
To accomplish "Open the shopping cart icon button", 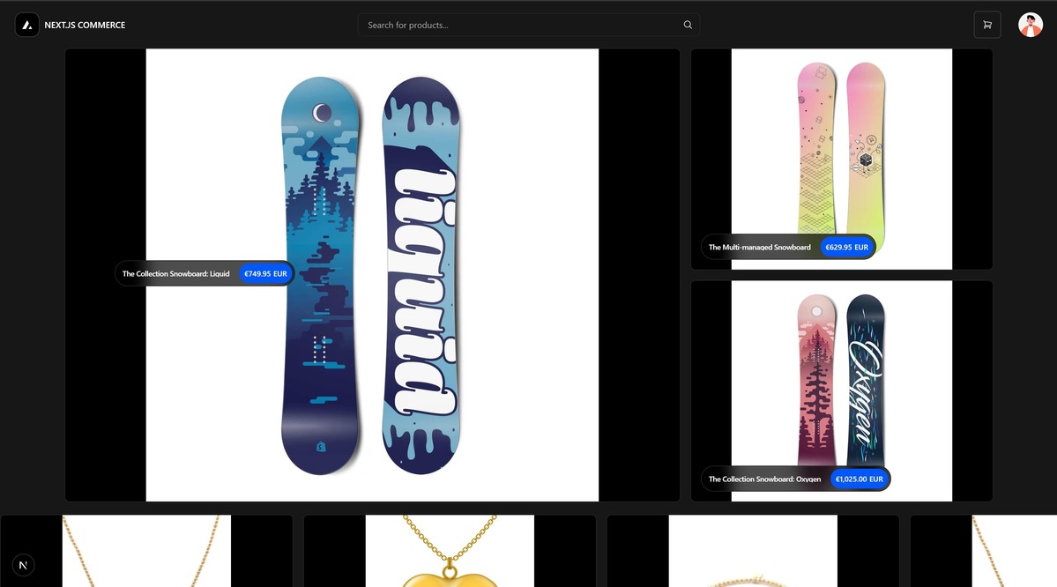I will (x=986, y=25).
